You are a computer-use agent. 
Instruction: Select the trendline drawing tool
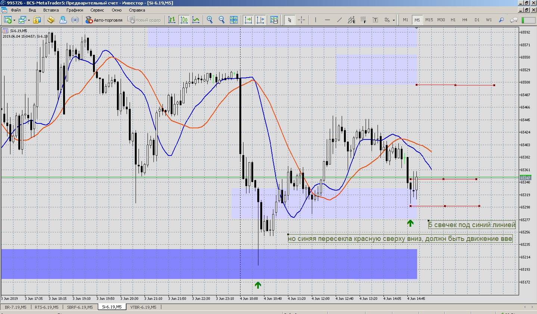point(339,20)
